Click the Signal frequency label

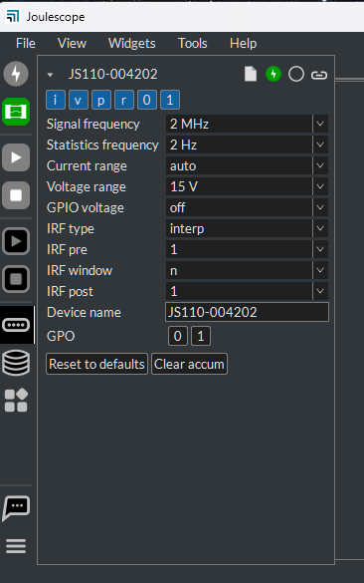coord(93,124)
